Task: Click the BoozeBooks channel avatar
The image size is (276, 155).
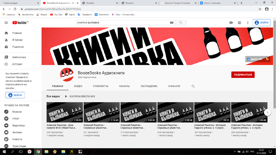Action: click(x=67, y=74)
